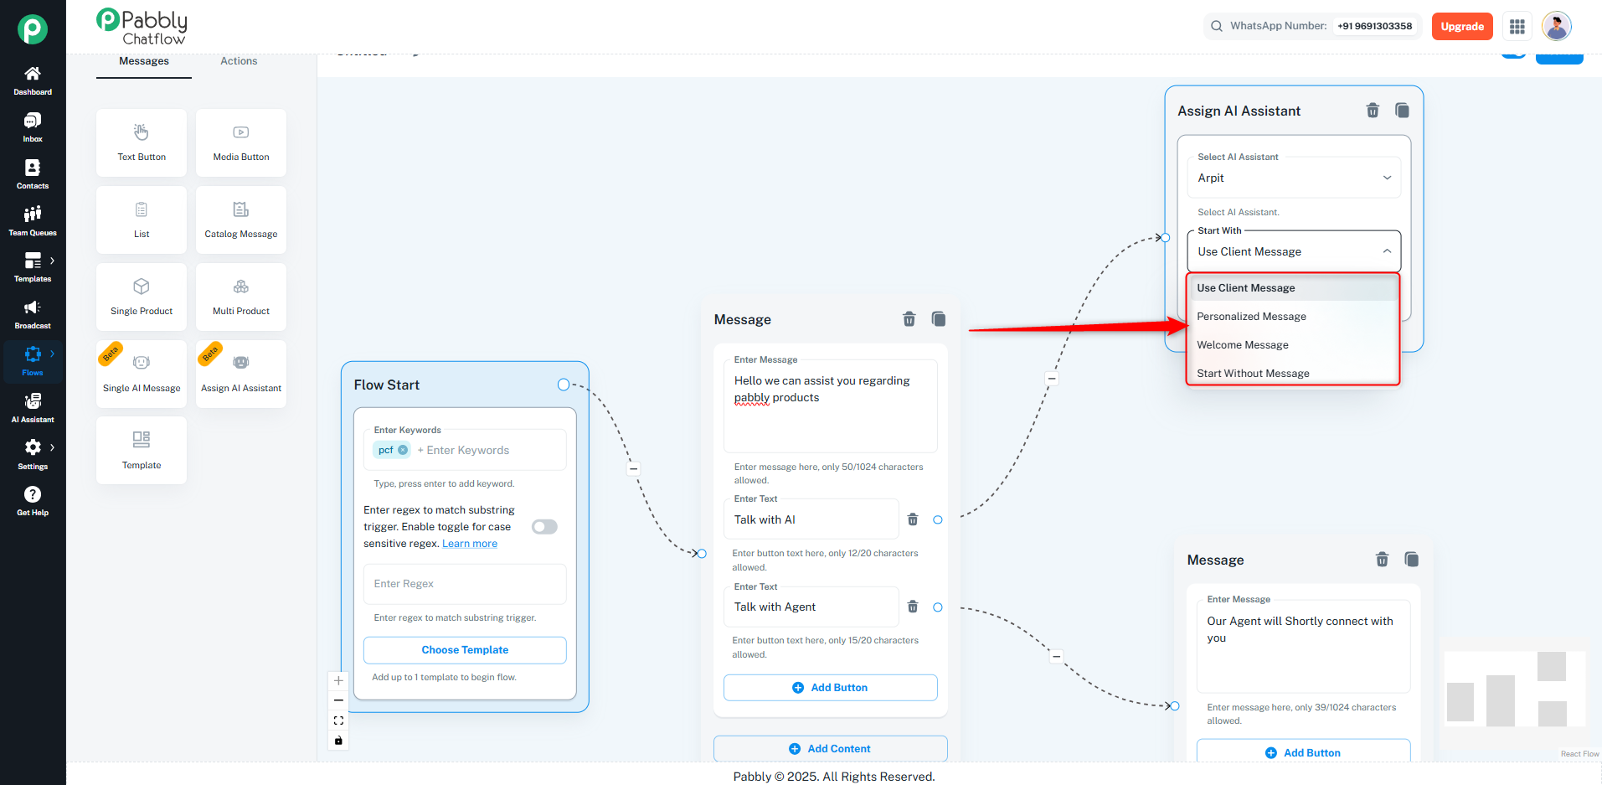The image size is (1607, 785).
Task: Delete the Talk with Agent button
Action: click(913, 607)
